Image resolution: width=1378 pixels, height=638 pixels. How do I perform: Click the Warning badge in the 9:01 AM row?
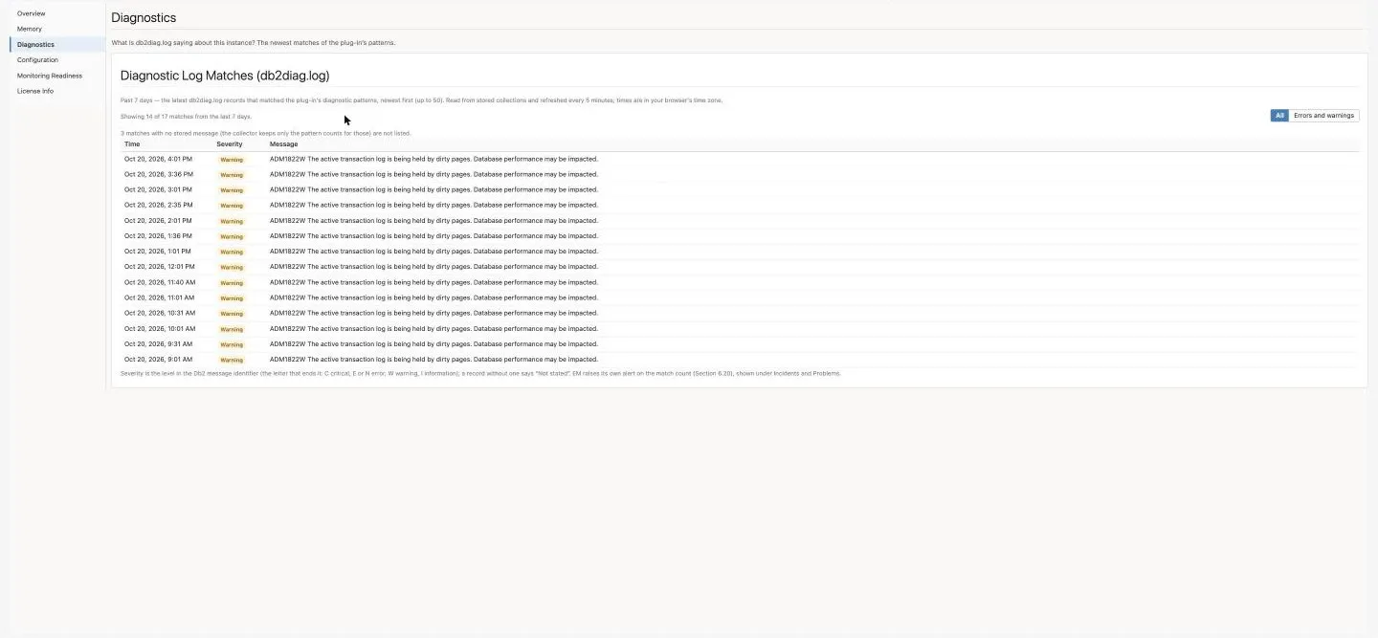(x=232, y=360)
